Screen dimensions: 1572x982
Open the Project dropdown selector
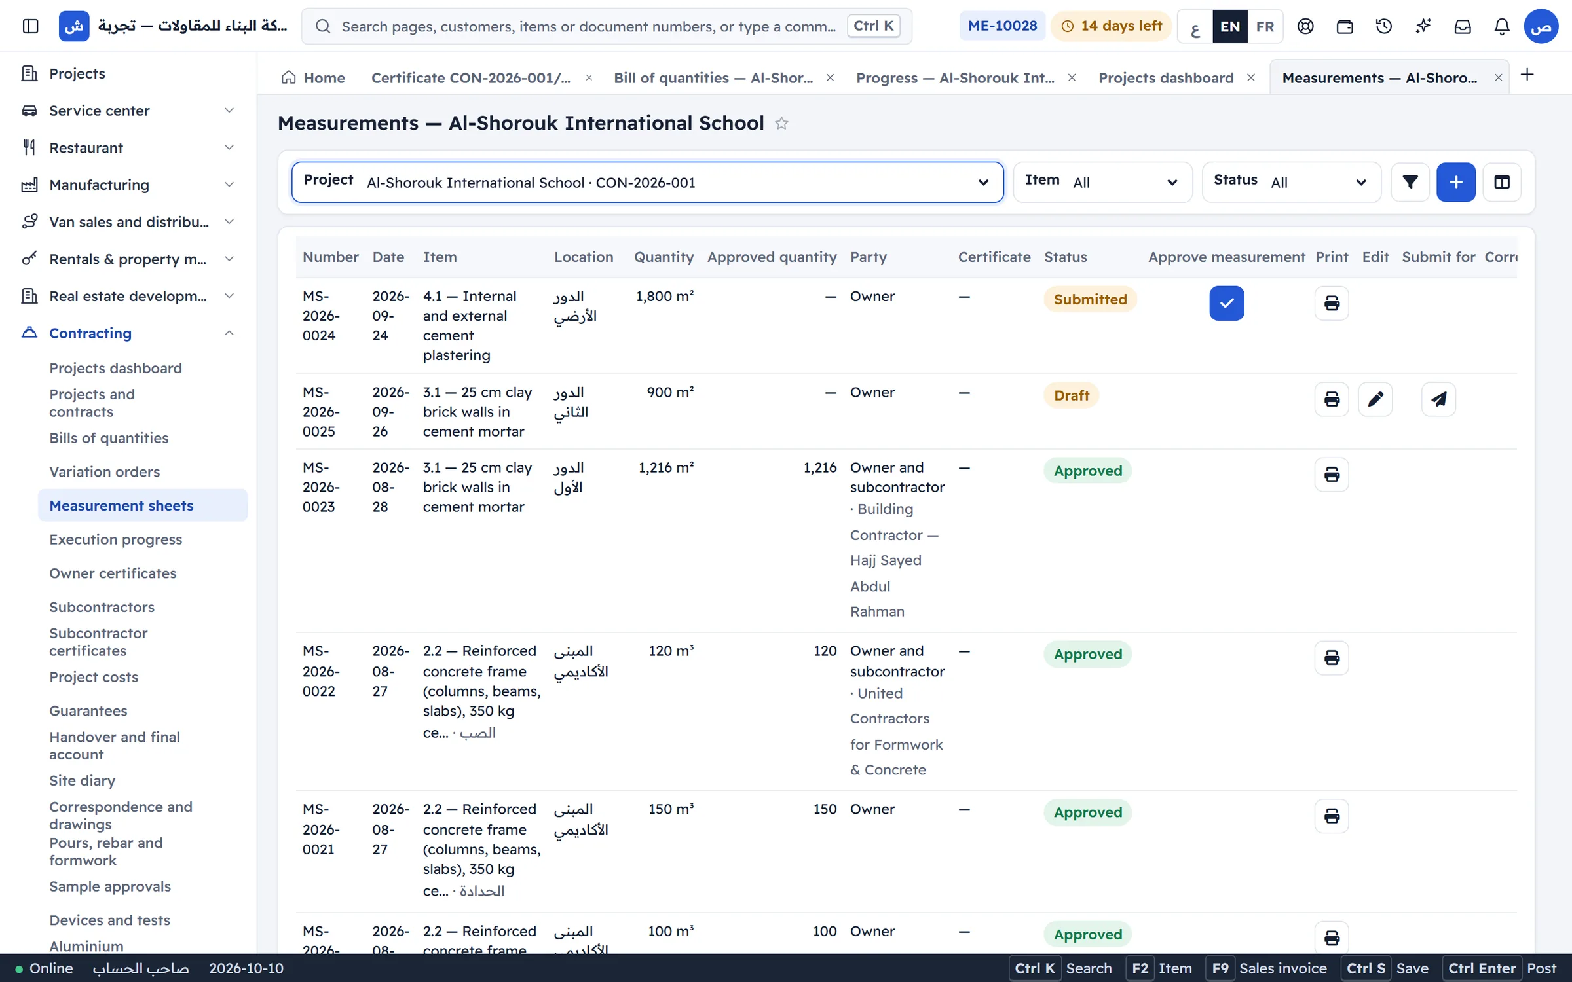(x=647, y=182)
